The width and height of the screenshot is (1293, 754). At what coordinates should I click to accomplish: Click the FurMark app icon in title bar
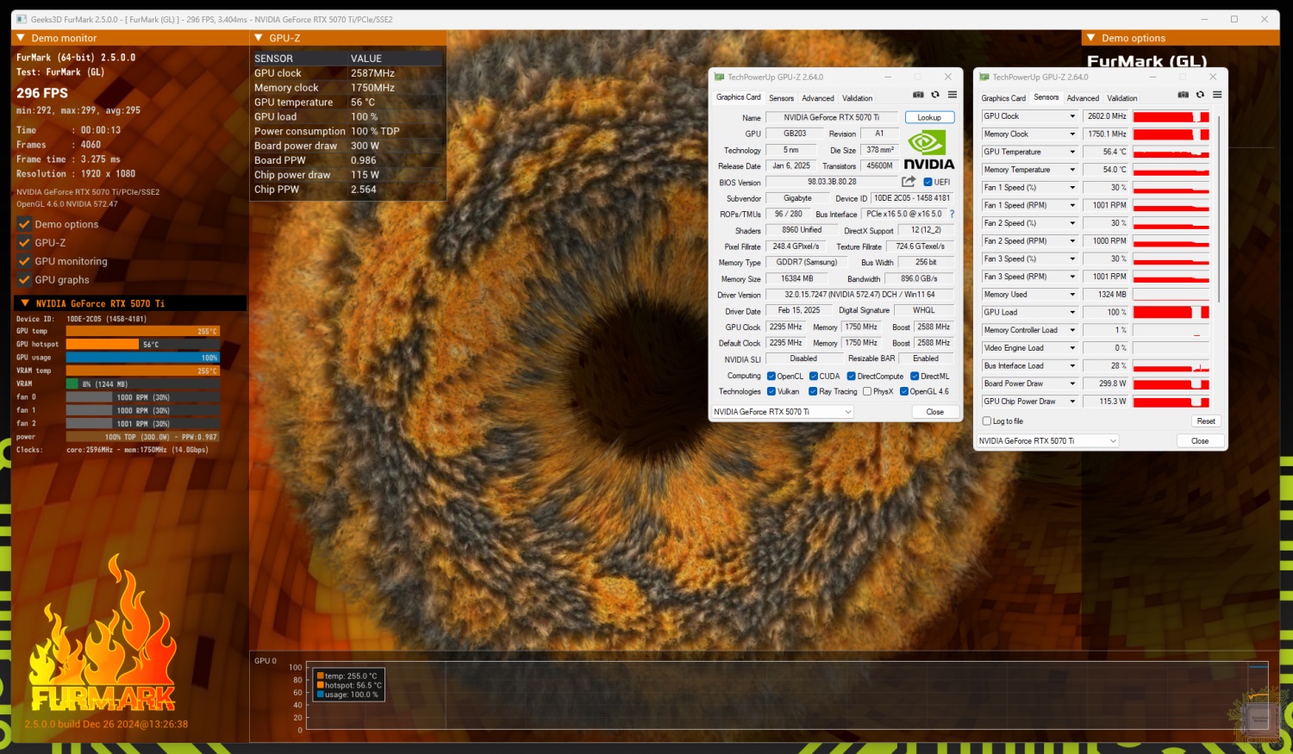click(22, 19)
